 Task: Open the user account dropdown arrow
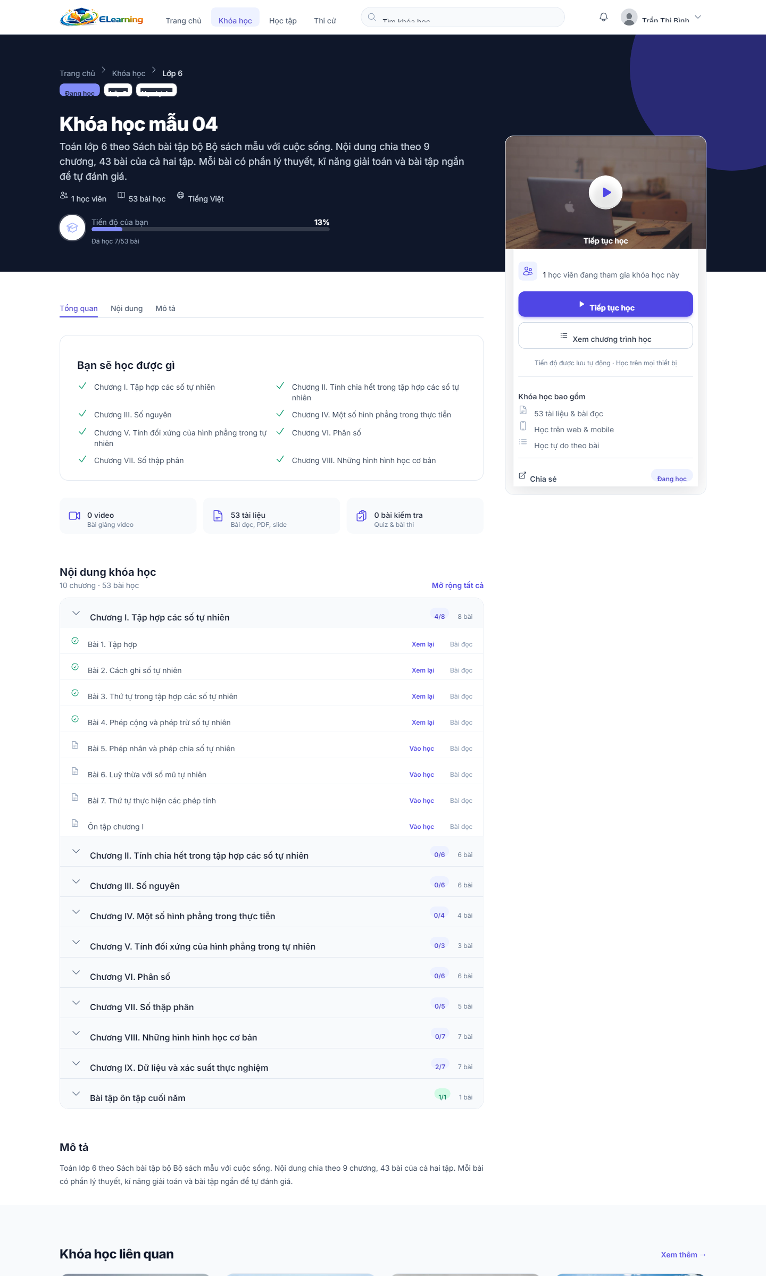pos(698,17)
